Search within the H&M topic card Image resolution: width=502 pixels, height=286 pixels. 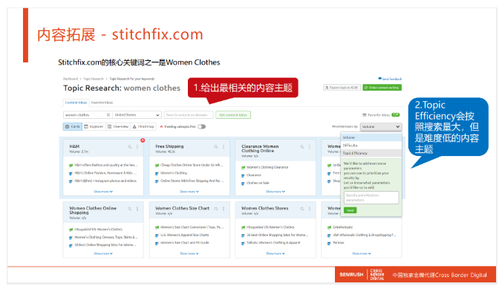[x=130, y=146]
